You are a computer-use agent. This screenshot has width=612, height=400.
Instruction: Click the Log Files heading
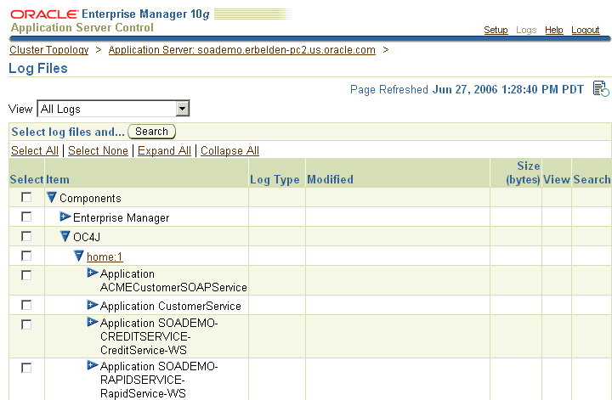[38, 68]
